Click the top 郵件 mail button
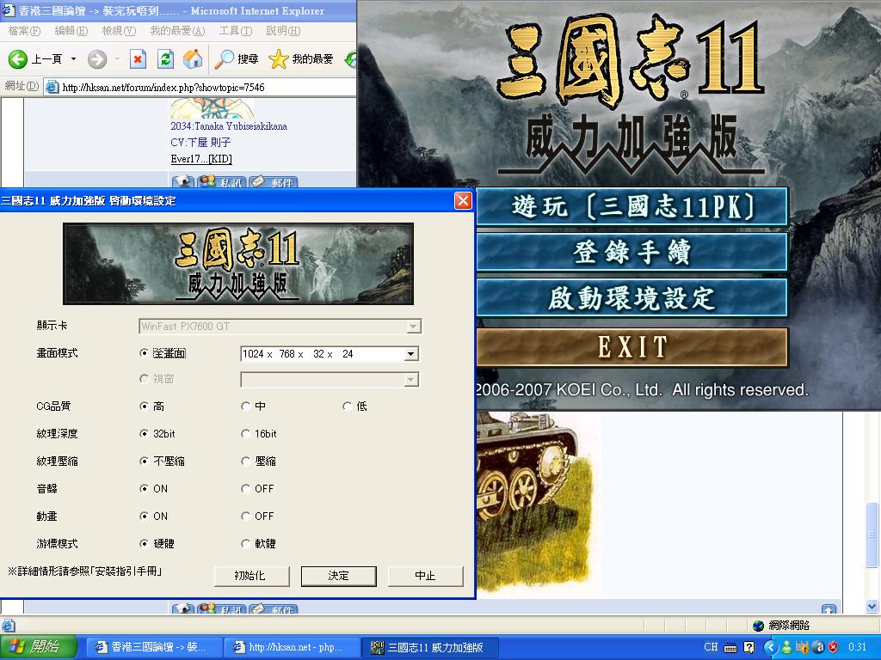881x660 pixels. tap(273, 182)
